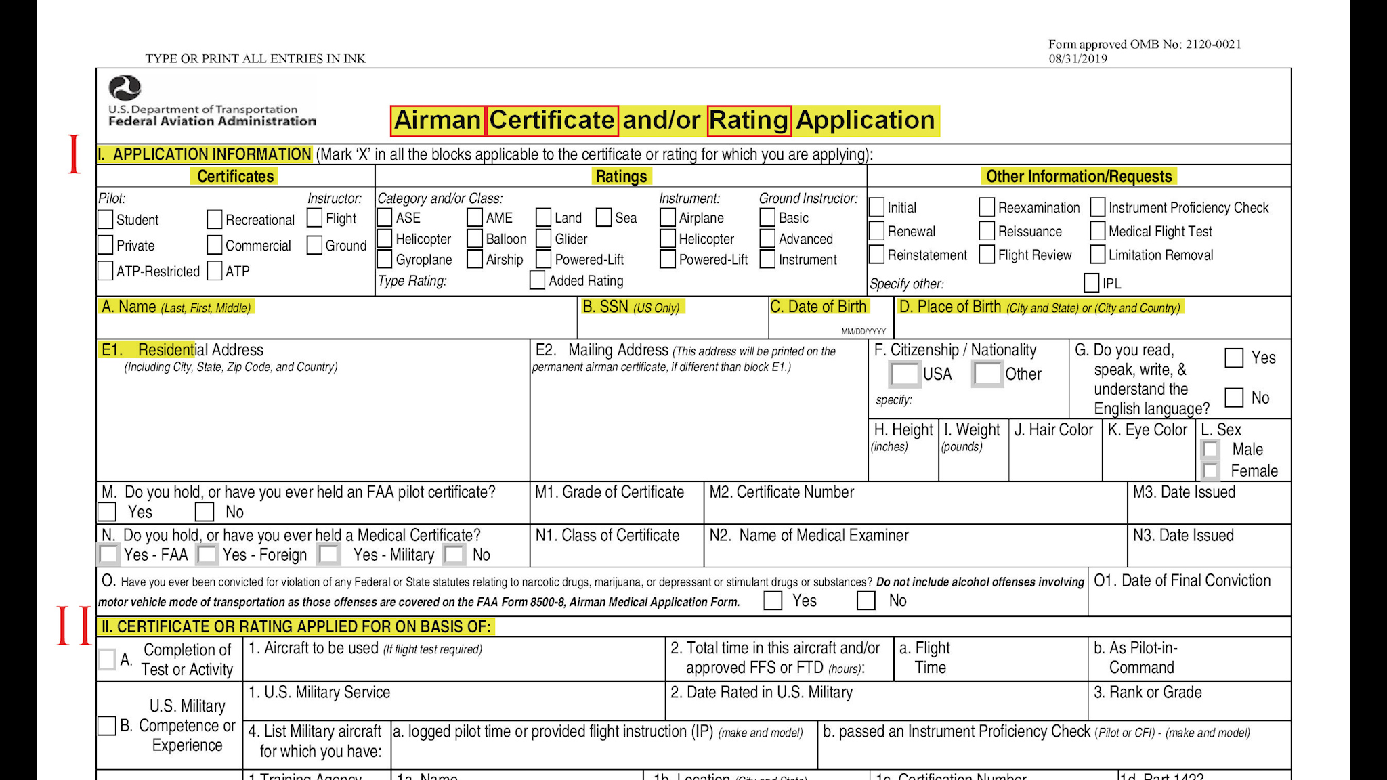
Task: Mark Yes for English language question
Action: [1234, 357]
